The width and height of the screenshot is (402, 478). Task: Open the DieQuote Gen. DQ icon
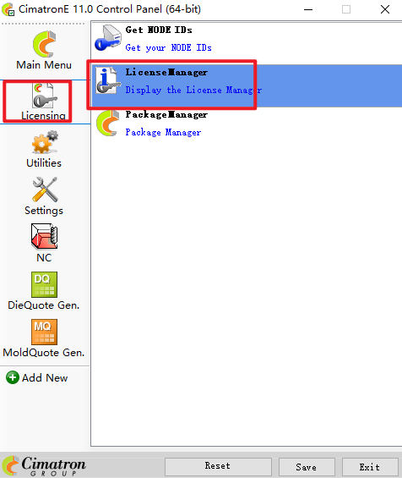pyautogui.click(x=44, y=284)
